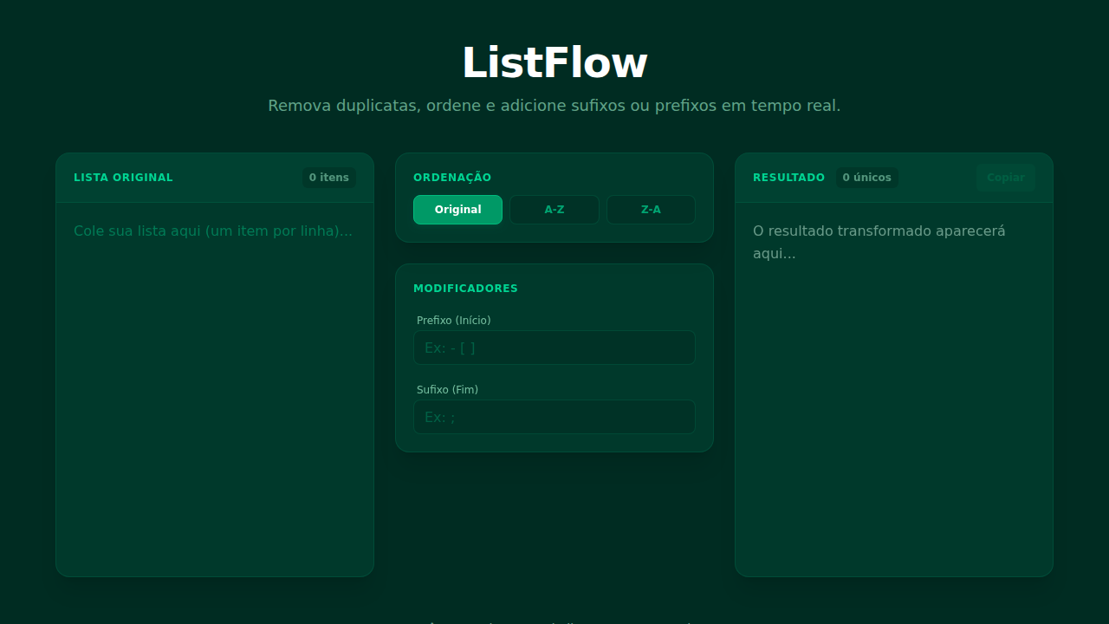Viewport: 1109px width, 624px height.
Task: Click the RESULTADO panel header
Action: 788,178
